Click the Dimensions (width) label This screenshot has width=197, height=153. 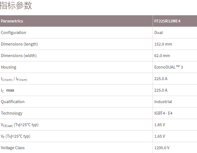coord(19,56)
